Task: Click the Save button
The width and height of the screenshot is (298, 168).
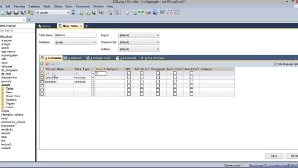Action: (x=274, y=156)
